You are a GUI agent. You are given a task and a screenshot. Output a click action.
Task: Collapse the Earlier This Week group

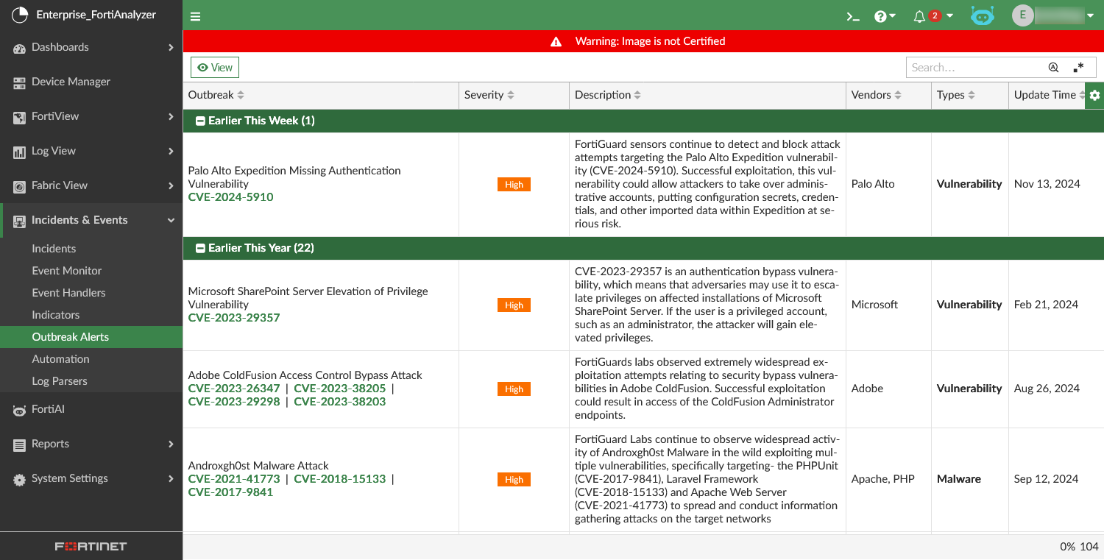[x=199, y=121]
